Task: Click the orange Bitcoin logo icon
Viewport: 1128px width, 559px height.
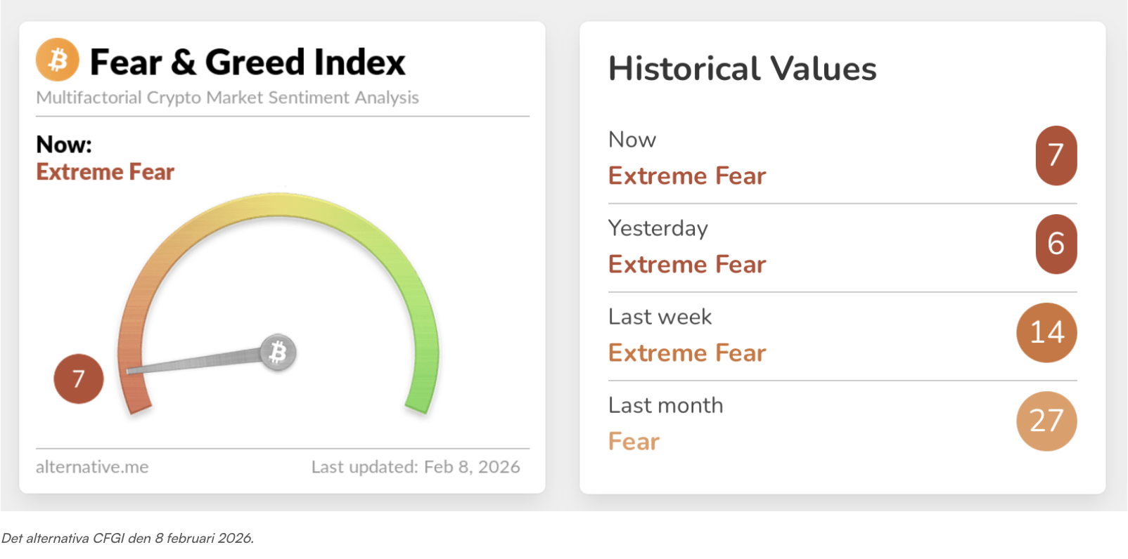Action: [x=58, y=60]
